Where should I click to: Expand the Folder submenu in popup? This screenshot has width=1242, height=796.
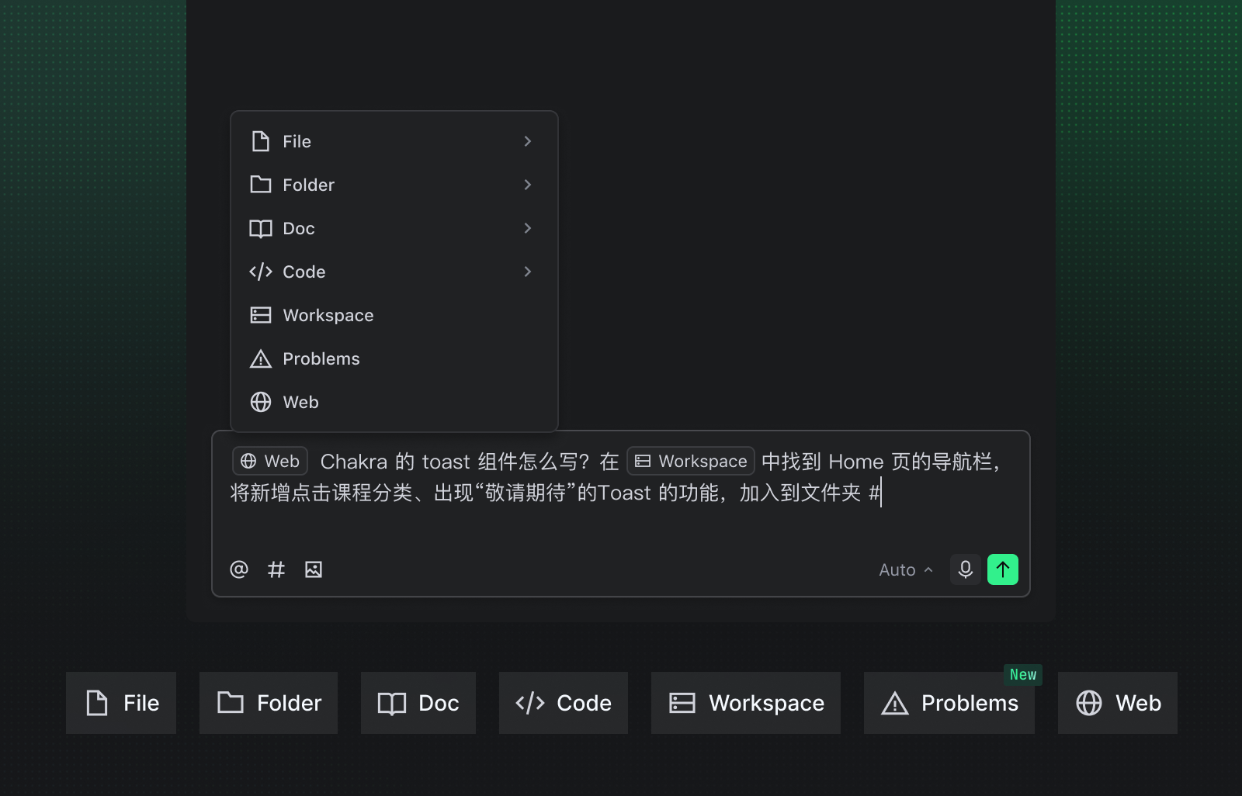[527, 185]
